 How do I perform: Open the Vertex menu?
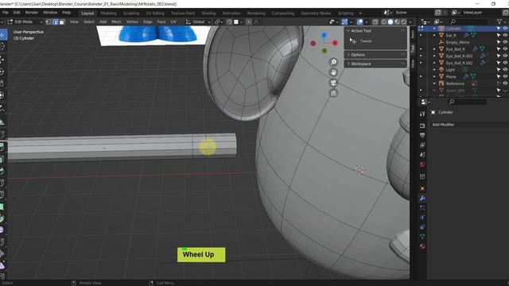click(132, 21)
